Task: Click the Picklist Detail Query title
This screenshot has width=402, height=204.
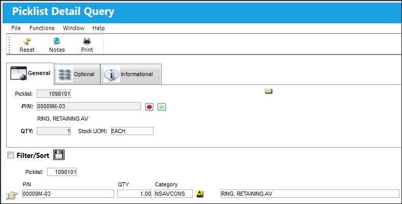Action: coord(63,11)
